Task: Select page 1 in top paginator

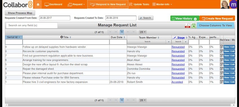Action: (x=122, y=32)
